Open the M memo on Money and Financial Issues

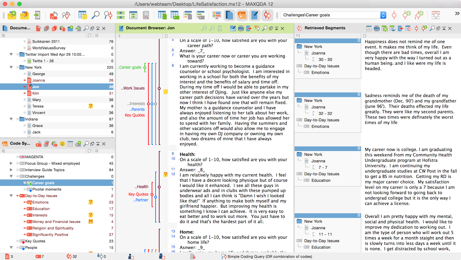point(90,221)
